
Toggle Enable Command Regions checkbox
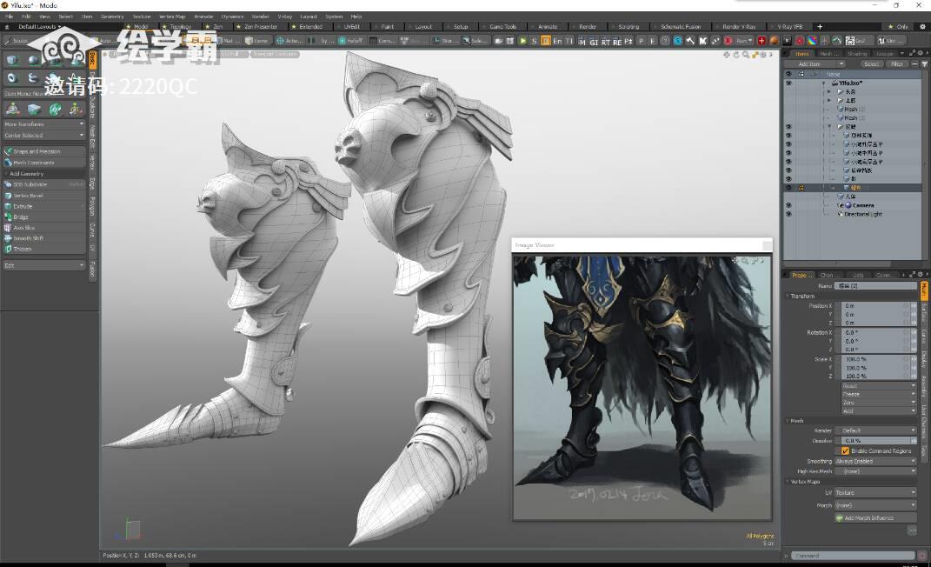[846, 451]
